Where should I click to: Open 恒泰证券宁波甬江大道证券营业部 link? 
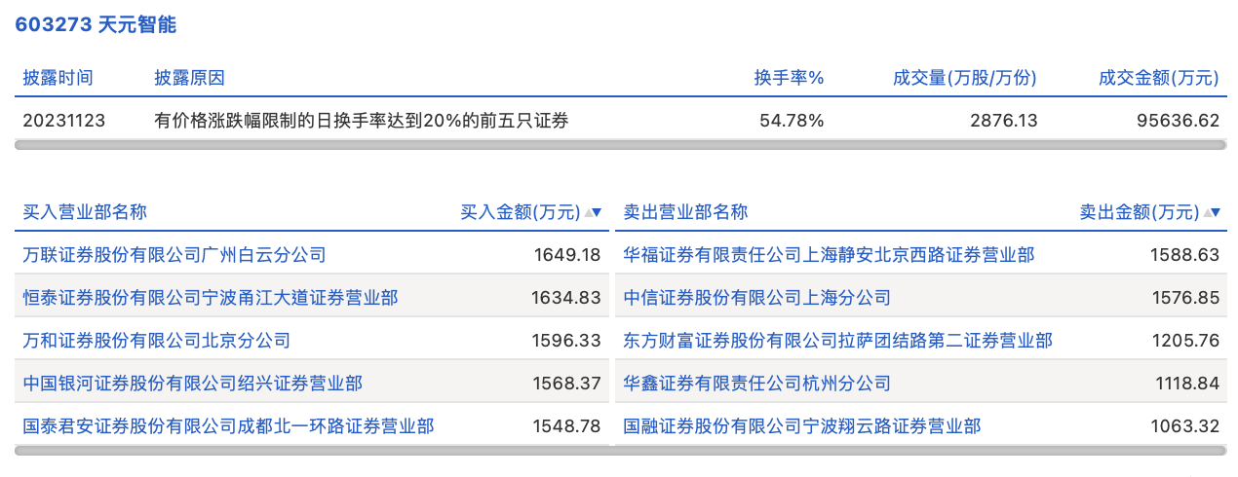point(211,298)
